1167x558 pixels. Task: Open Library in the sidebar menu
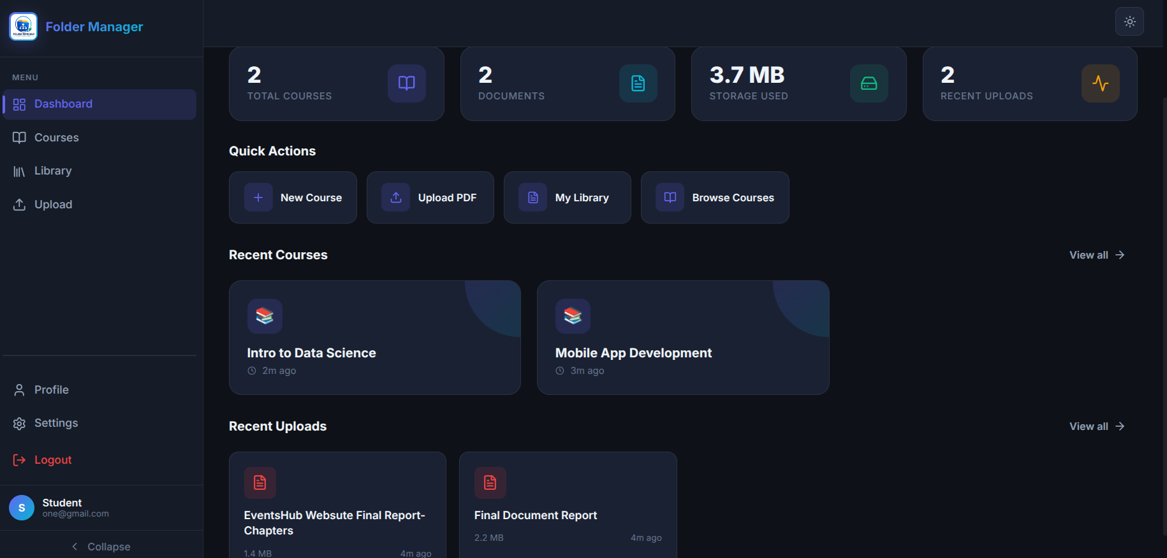(x=99, y=171)
